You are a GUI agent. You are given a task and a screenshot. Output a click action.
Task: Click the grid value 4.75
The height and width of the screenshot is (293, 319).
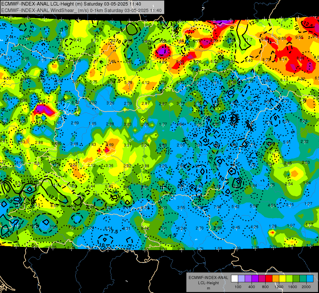tap(271, 185)
